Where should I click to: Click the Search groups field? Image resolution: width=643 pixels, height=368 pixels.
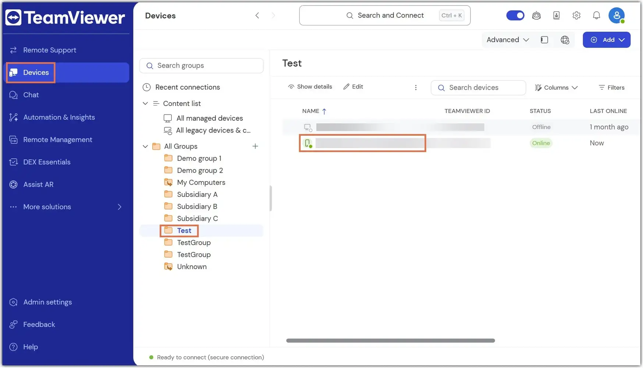(202, 66)
